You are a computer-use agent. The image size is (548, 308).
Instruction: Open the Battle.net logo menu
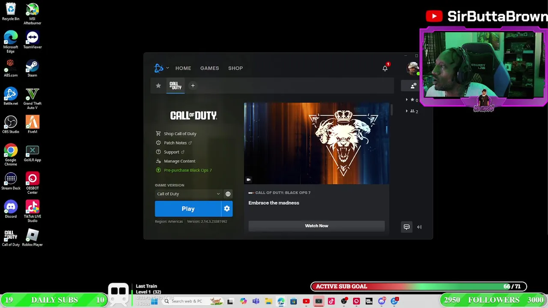click(158, 68)
